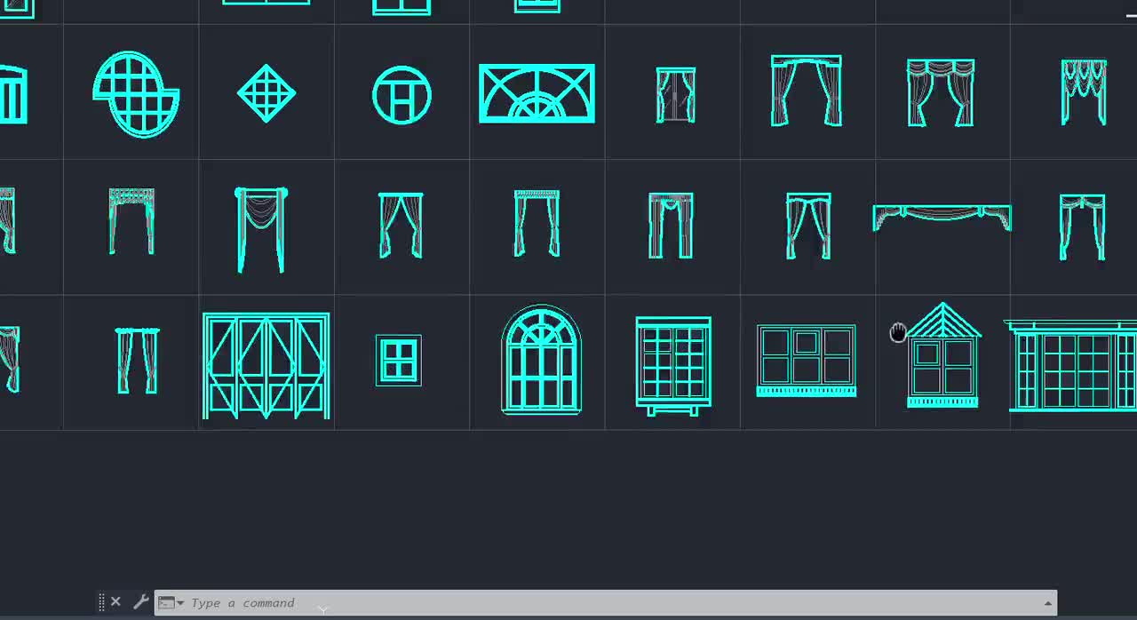Select the gazebo bay window block

pos(942,360)
